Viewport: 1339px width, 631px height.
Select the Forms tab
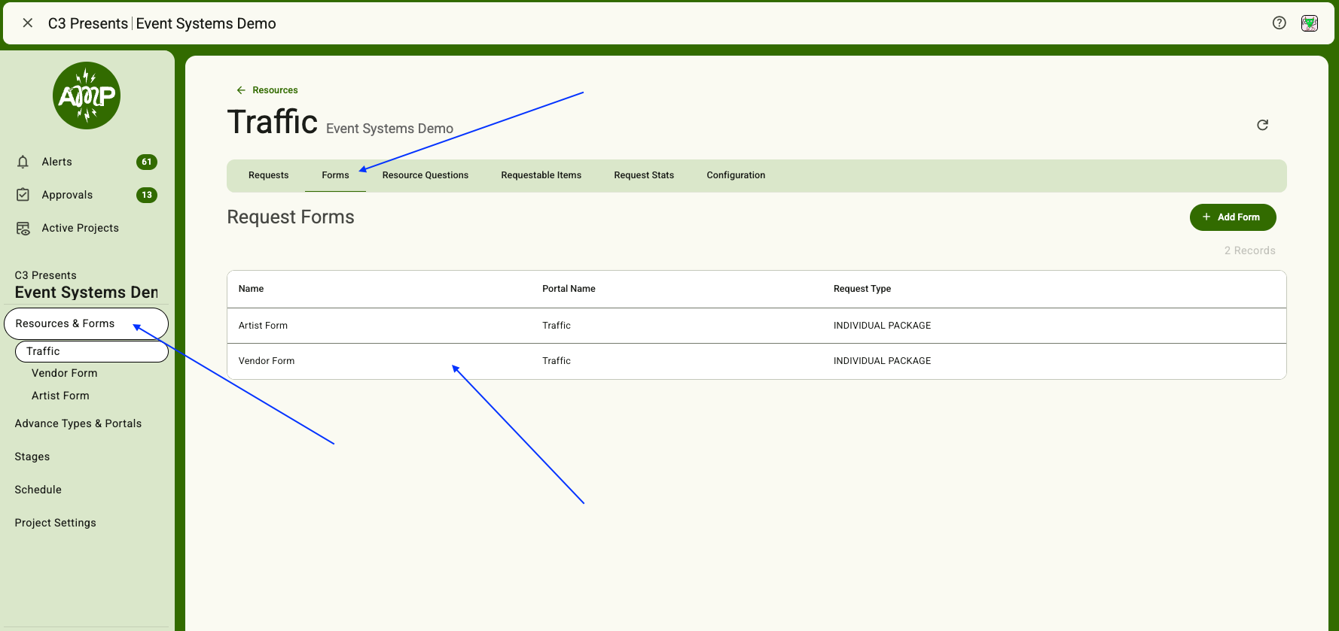[x=335, y=175]
